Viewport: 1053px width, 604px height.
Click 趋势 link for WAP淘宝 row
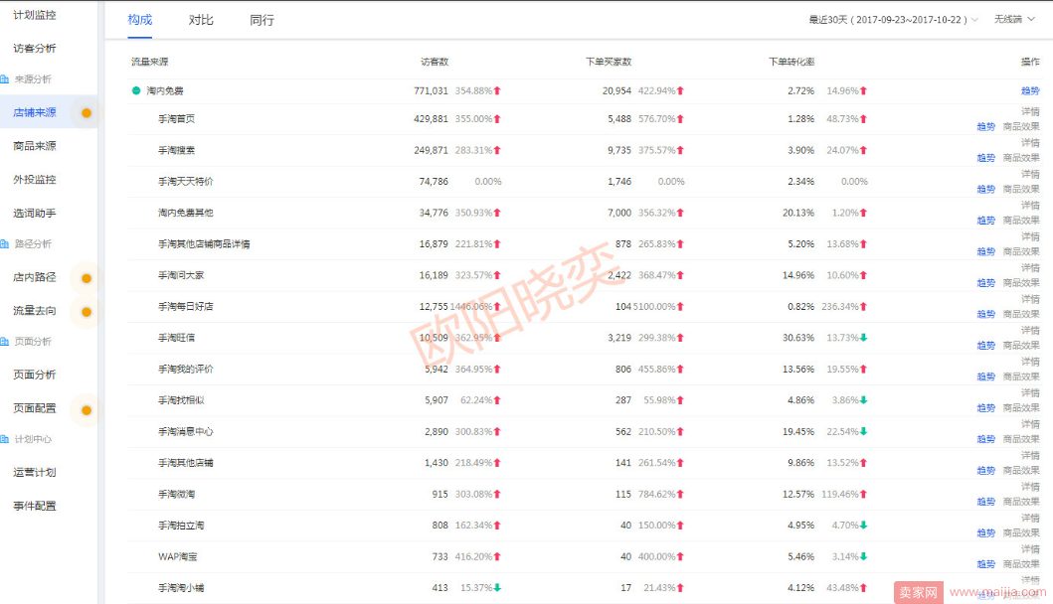[985, 564]
